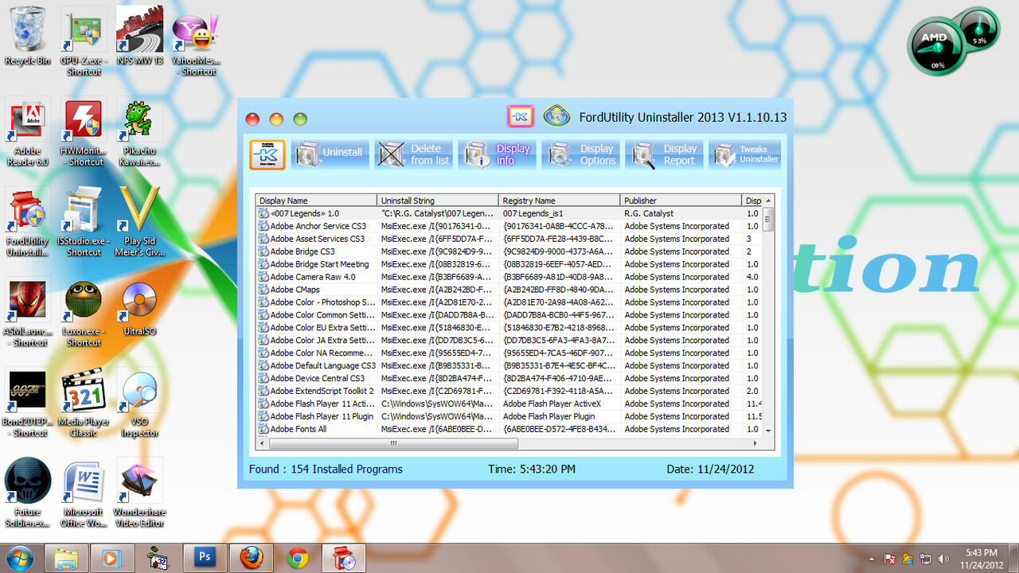Select Adobe ExtendScript Toolkit 2 entry
The width and height of the screenshot is (1019, 573).
click(509, 391)
